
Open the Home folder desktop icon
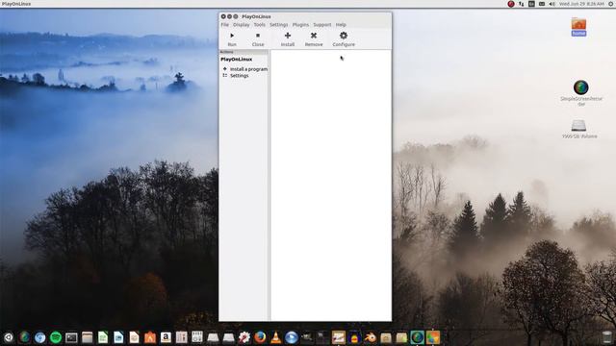pos(578,27)
